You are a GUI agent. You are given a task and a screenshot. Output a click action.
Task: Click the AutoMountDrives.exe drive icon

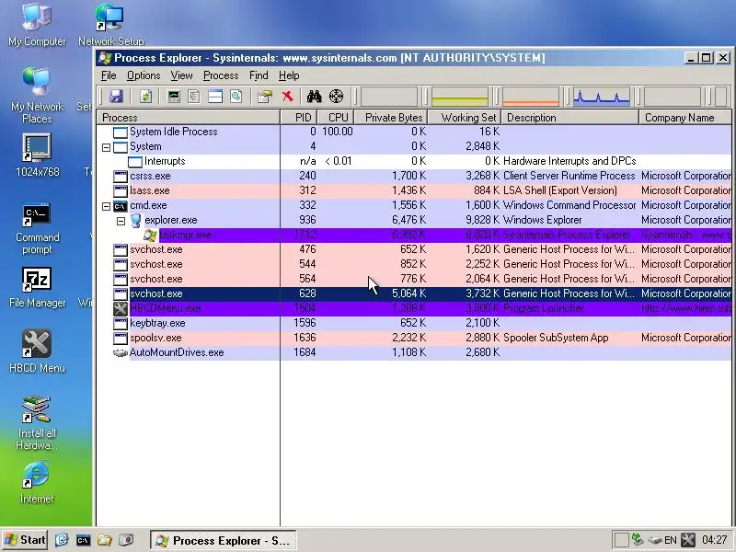[x=121, y=352]
